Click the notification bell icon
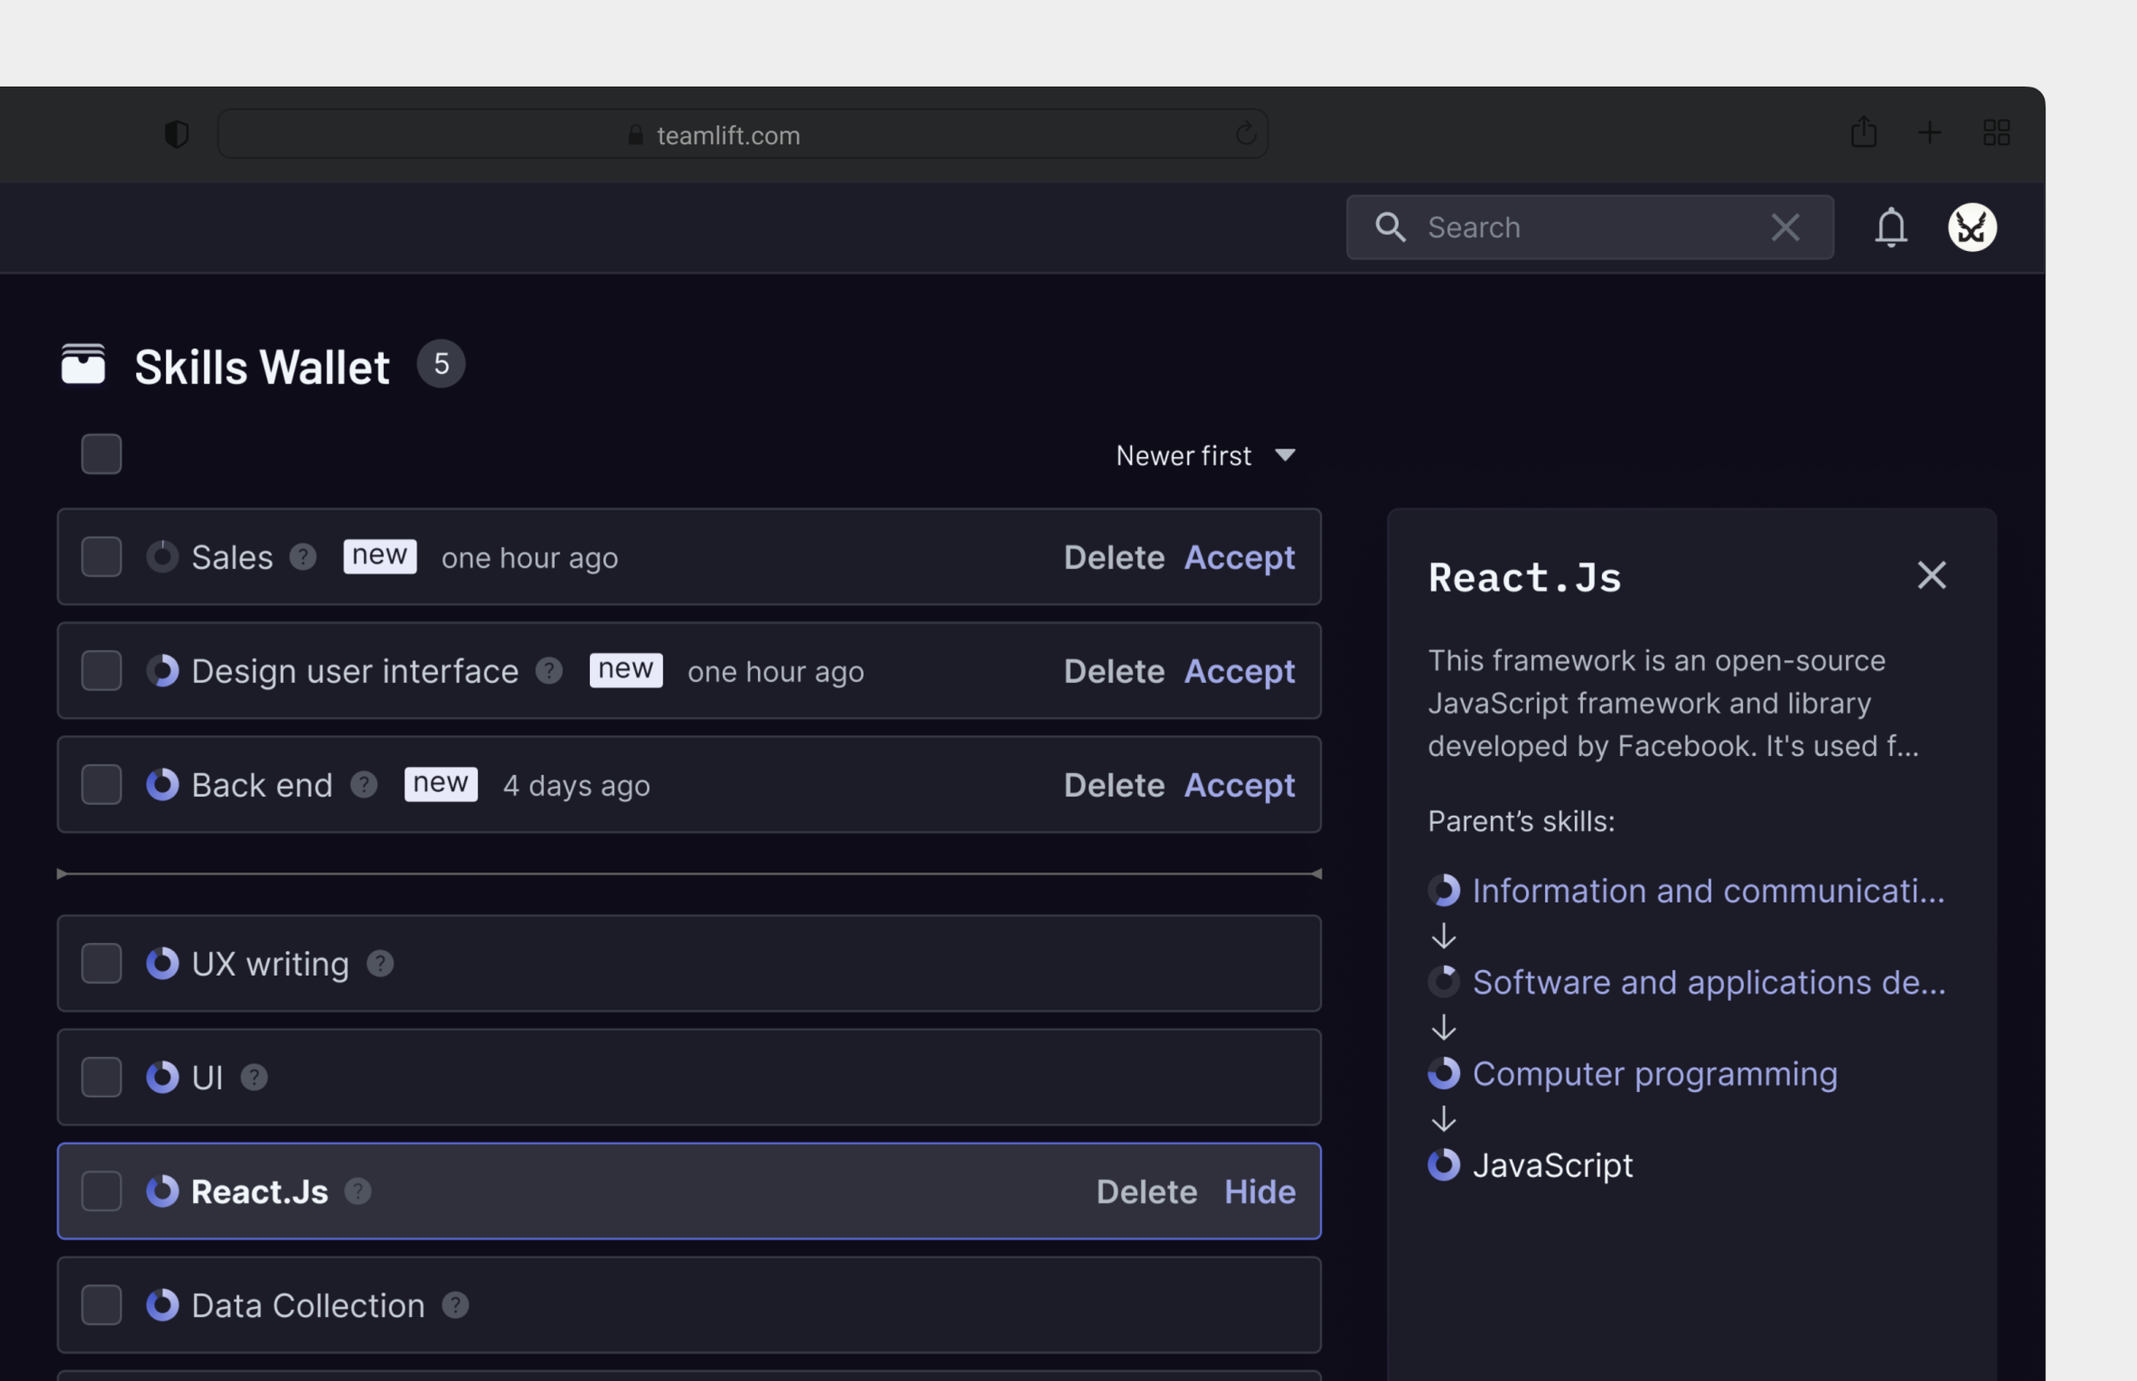2137x1381 pixels. click(x=1890, y=227)
